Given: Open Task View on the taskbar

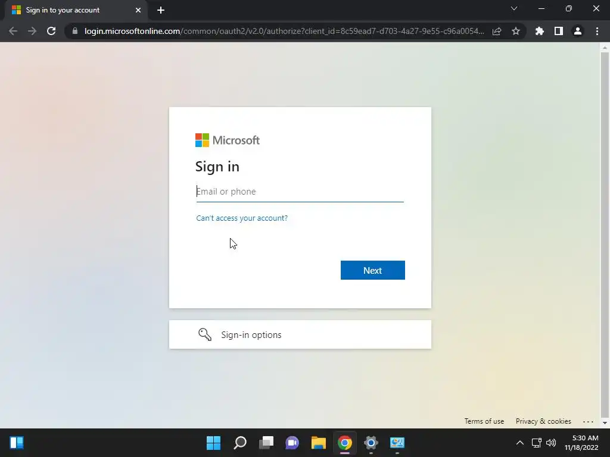Looking at the screenshot, I should 266,443.
